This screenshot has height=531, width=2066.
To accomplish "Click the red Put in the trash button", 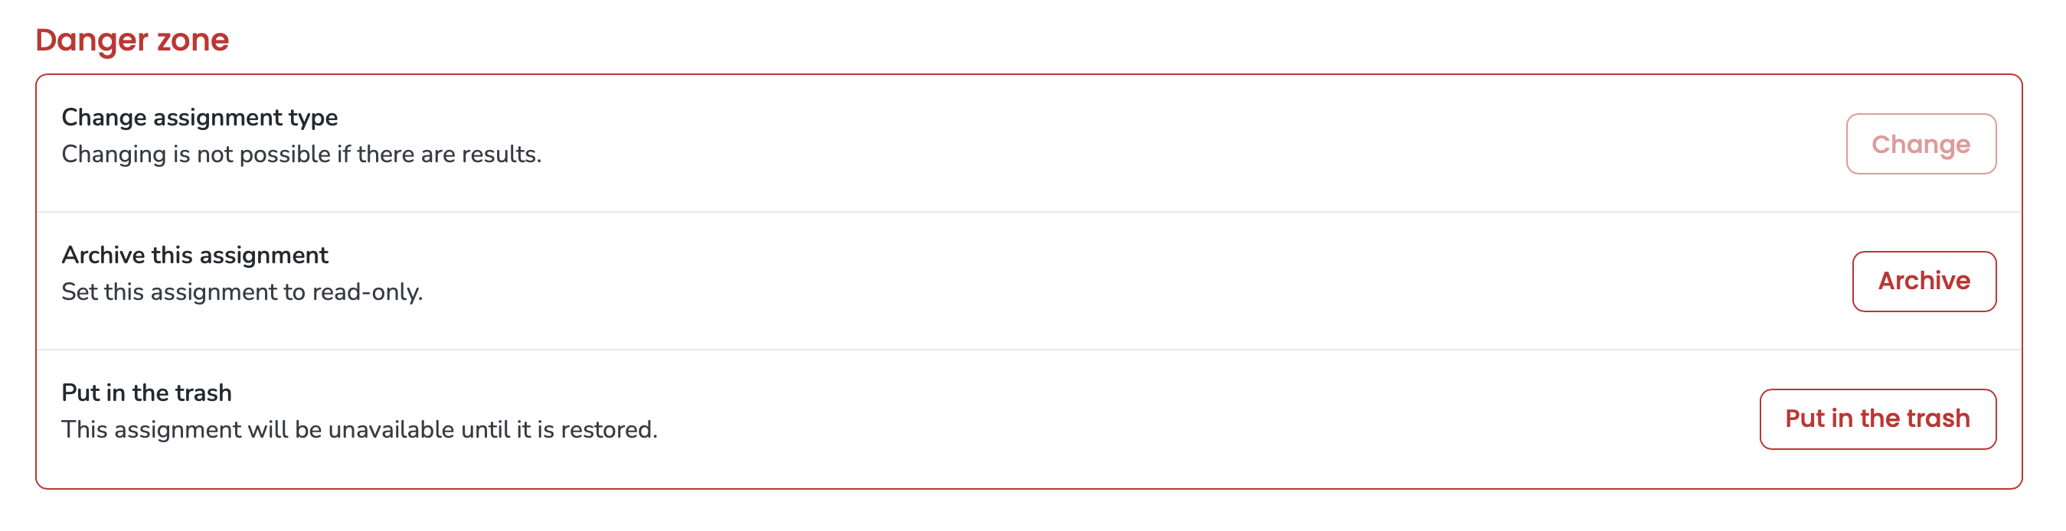I will point(1878,419).
